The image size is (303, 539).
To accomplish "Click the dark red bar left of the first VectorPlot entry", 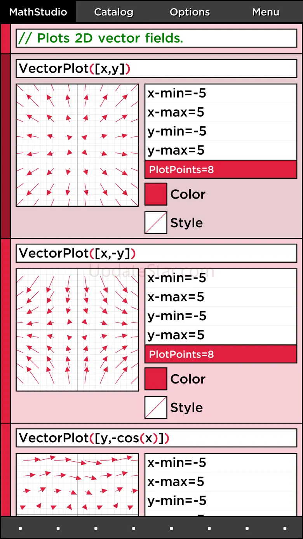I will point(5,146).
